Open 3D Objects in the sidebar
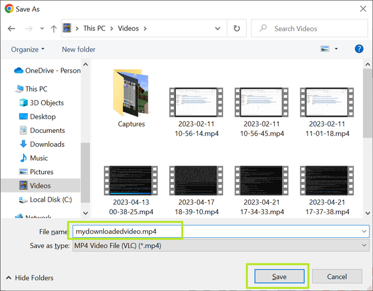 pos(41,103)
